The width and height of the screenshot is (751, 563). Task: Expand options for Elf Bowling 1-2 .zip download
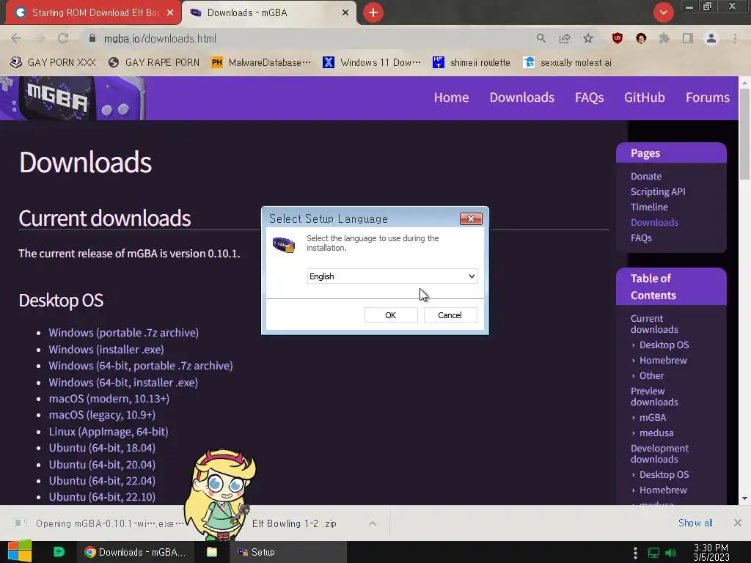point(373,523)
